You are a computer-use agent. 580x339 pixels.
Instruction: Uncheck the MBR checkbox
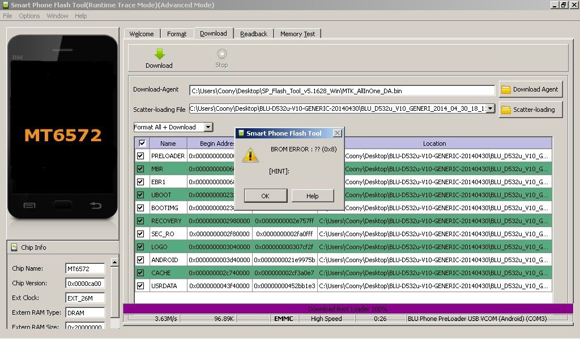(140, 168)
